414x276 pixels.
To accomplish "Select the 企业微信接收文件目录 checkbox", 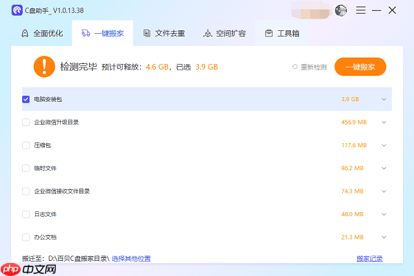I will 26,191.
